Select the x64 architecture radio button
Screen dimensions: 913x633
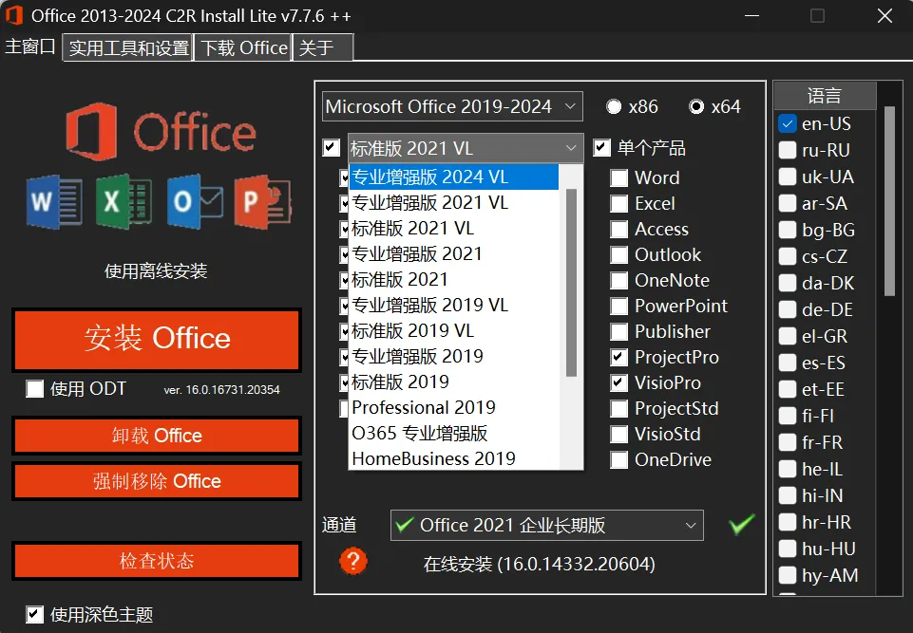point(696,106)
